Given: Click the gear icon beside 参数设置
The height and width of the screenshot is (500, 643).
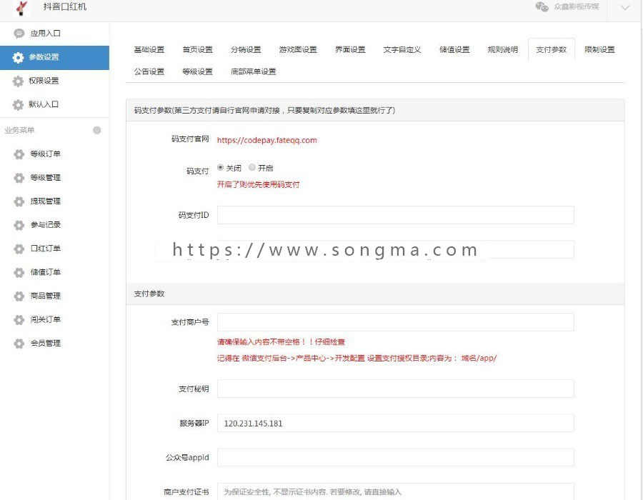Looking at the screenshot, I should click(18, 57).
